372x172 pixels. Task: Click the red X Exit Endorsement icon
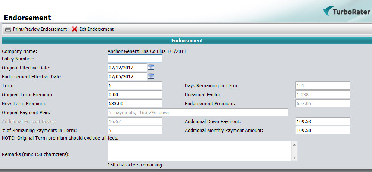pyautogui.click(x=75, y=29)
